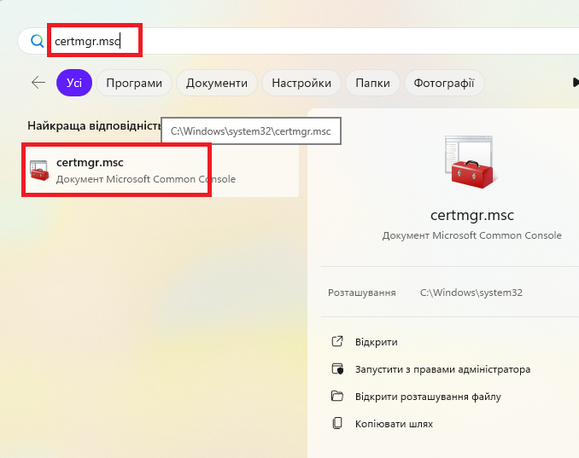Click the search magnifier icon
The width and height of the screenshot is (579, 458).
tap(37, 41)
